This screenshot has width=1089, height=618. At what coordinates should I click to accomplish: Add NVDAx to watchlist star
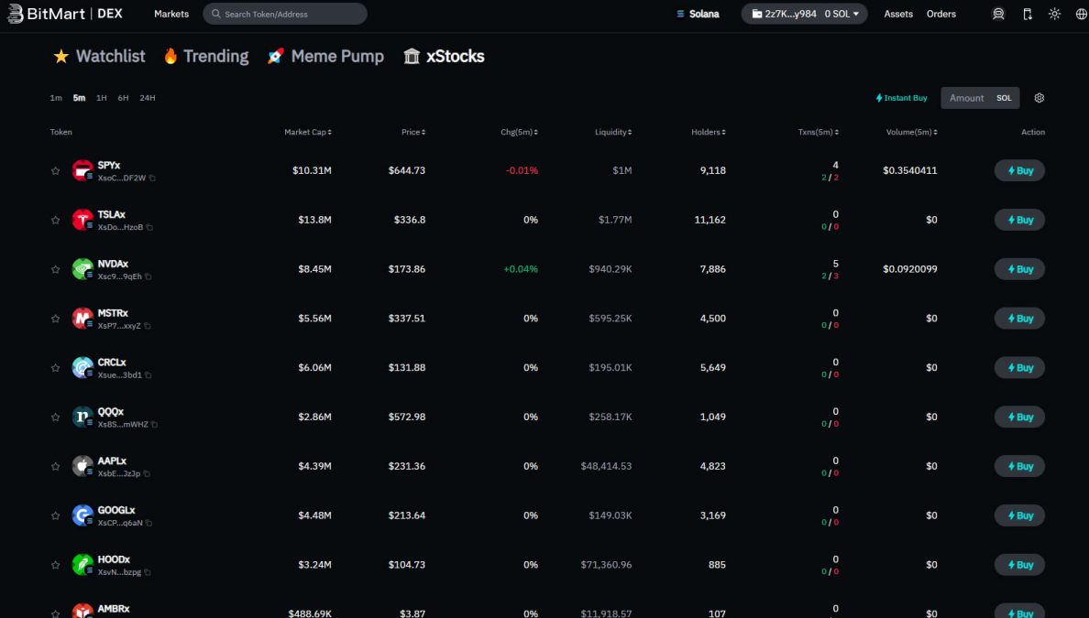tap(56, 269)
